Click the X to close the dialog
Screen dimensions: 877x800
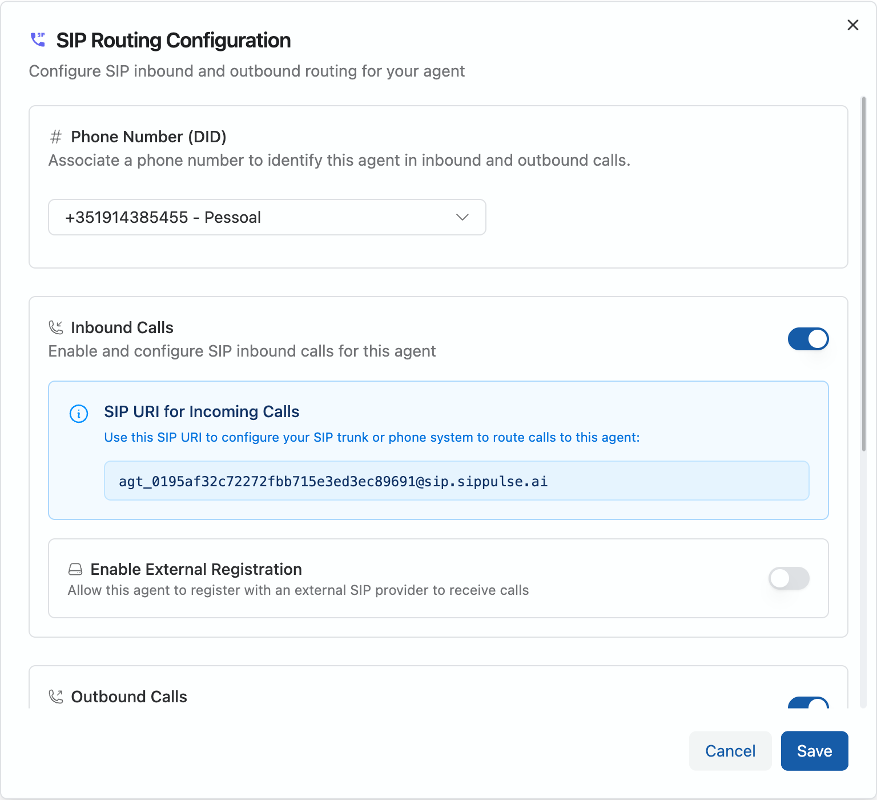click(x=852, y=25)
